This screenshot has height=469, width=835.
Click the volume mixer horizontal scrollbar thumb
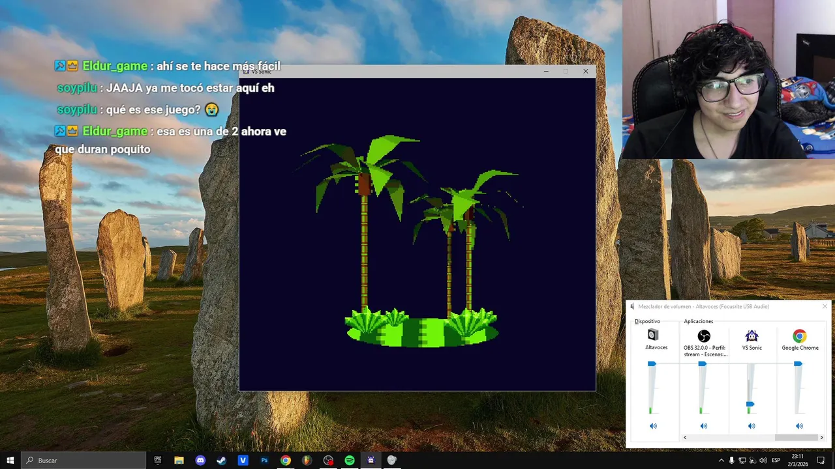click(796, 438)
